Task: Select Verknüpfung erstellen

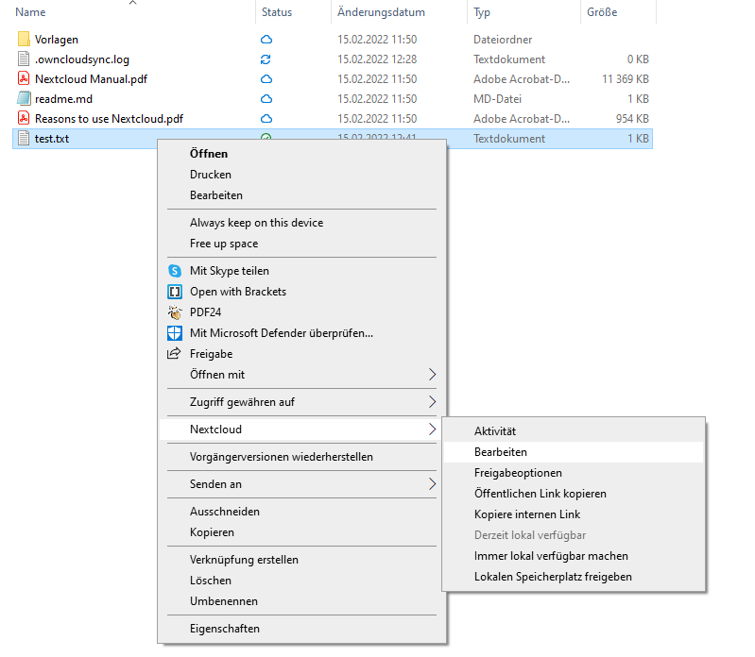Action: tap(301, 560)
